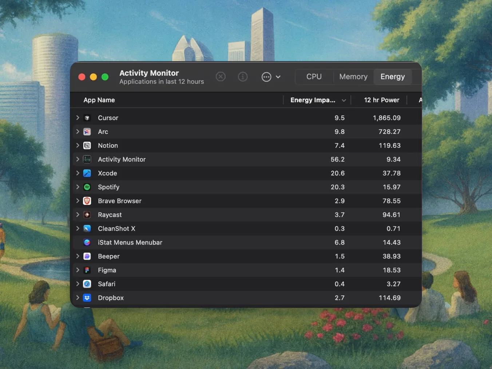Click the iStat Menus Menubar icon
The image size is (492, 369).
tap(87, 242)
